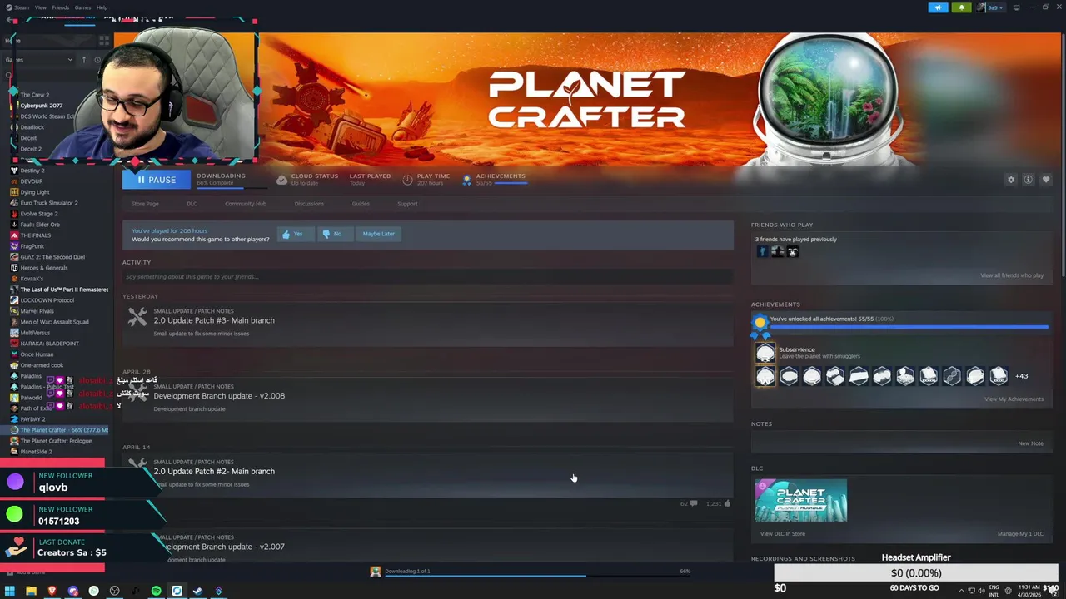Open the game info icon
The height and width of the screenshot is (599, 1066).
[1029, 180]
